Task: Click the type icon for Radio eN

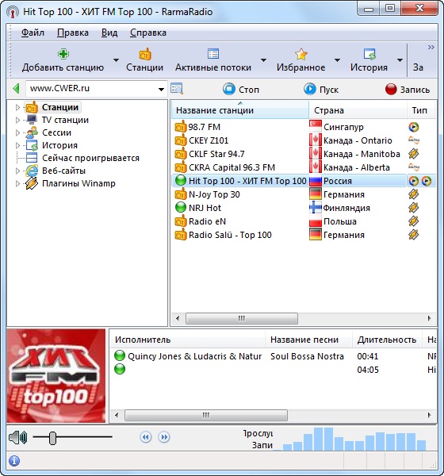Action: [413, 221]
